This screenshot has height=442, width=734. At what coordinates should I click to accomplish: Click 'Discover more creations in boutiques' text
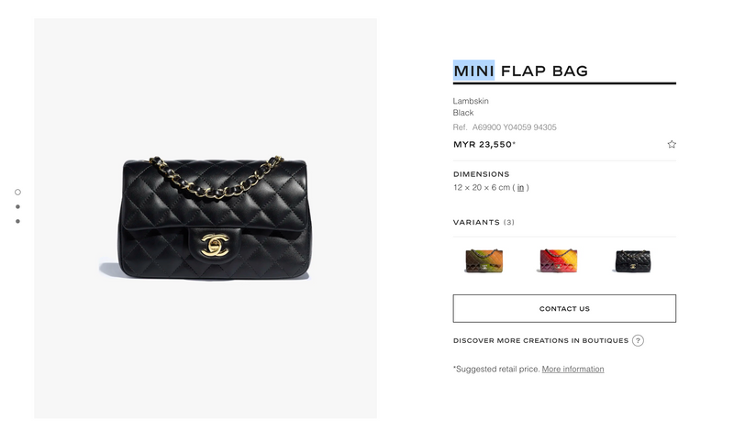point(540,340)
